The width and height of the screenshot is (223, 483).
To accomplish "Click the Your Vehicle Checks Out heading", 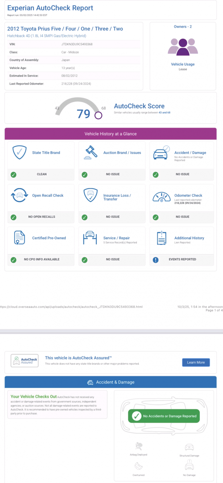I will click(34, 397).
